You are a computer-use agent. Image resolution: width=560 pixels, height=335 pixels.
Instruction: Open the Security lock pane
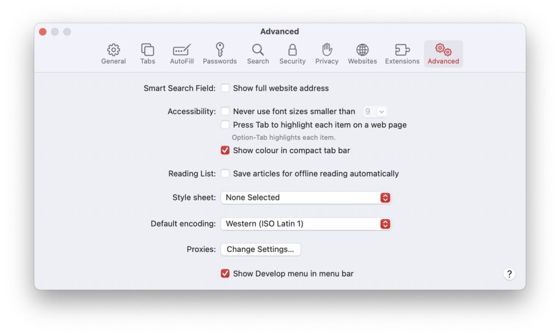tap(292, 54)
